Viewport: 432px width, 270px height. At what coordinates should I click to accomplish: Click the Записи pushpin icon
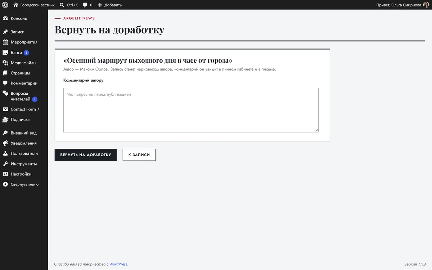[5, 32]
